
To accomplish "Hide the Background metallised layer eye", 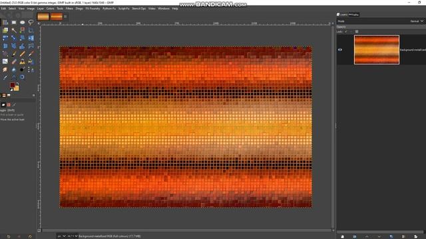I will (340, 50).
